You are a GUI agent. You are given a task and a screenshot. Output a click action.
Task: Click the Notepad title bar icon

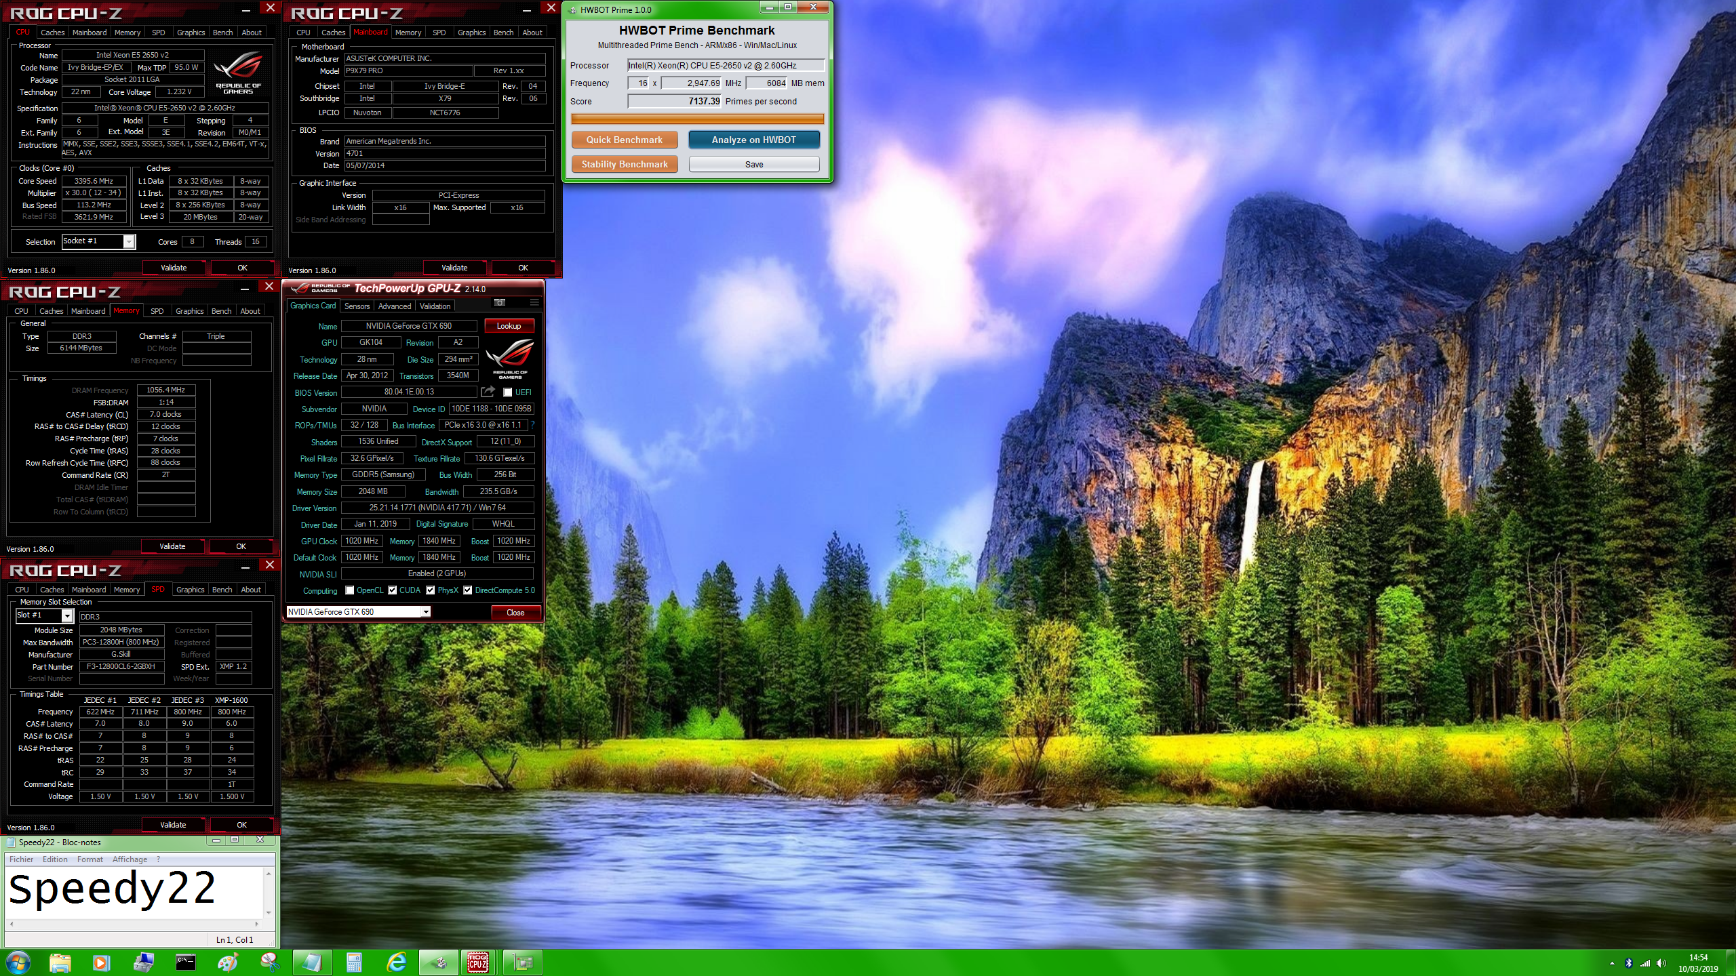(11, 842)
